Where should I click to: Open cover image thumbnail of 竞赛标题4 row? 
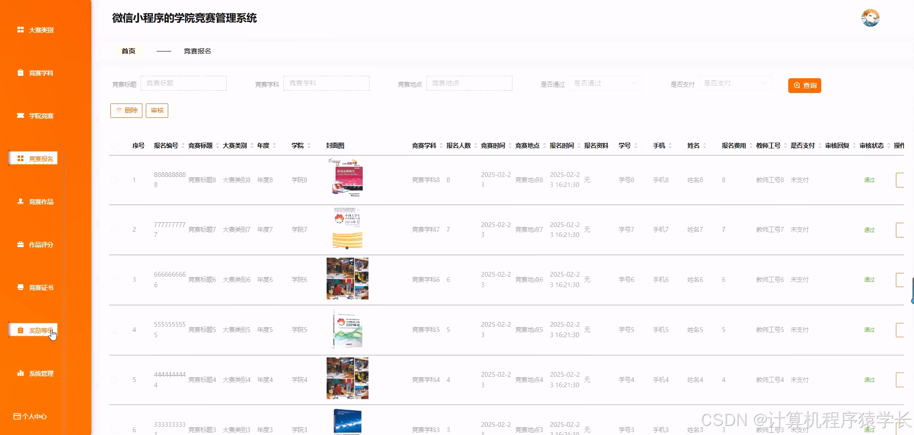pyautogui.click(x=348, y=378)
